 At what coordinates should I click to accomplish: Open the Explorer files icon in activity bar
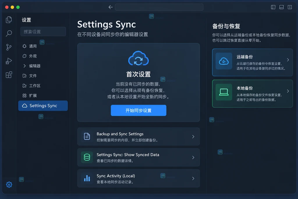coord(9,20)
